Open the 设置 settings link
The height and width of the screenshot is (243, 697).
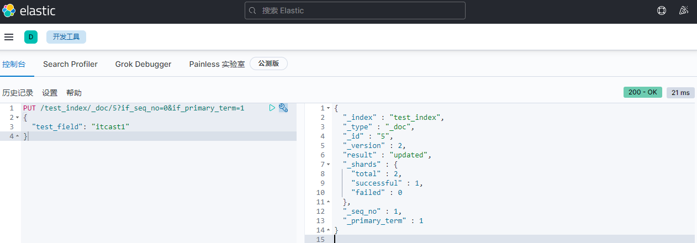click(50, 93)
